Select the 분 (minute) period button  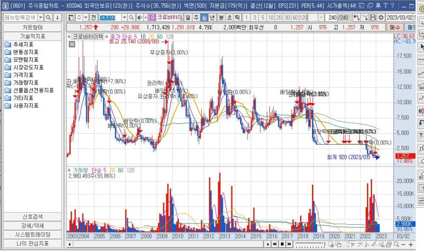pos(221,18)
